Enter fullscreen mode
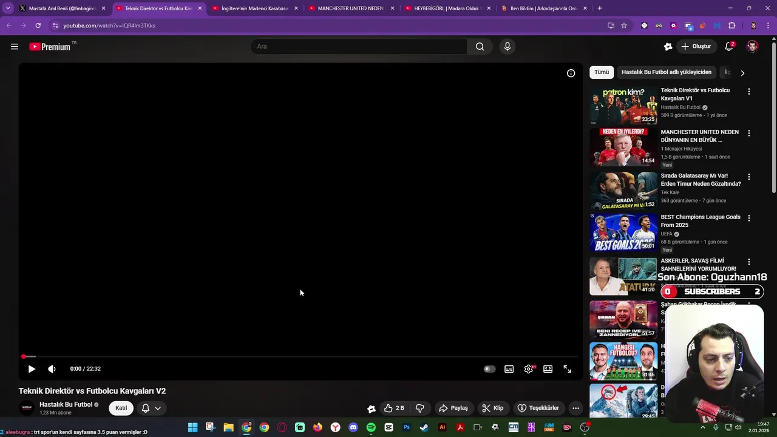Image resolution: width=777 pixels, height=437 pixels. coord(567,369)
